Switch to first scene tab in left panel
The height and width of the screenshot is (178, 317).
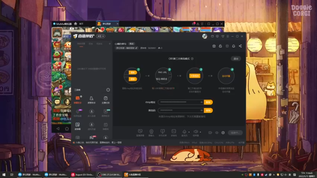point(81,44)
